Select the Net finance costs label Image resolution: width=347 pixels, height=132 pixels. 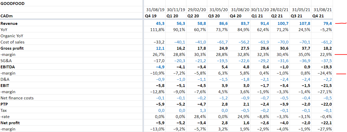pos(17,98)
